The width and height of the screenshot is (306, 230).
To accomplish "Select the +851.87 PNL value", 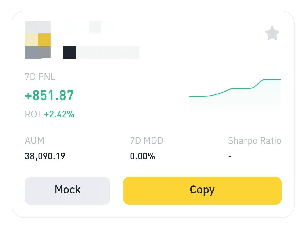I will (50, 95).
